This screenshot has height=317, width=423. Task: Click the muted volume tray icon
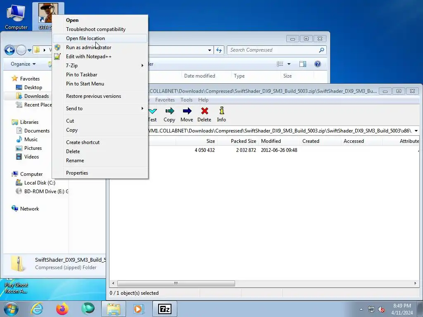coord(381,309)
